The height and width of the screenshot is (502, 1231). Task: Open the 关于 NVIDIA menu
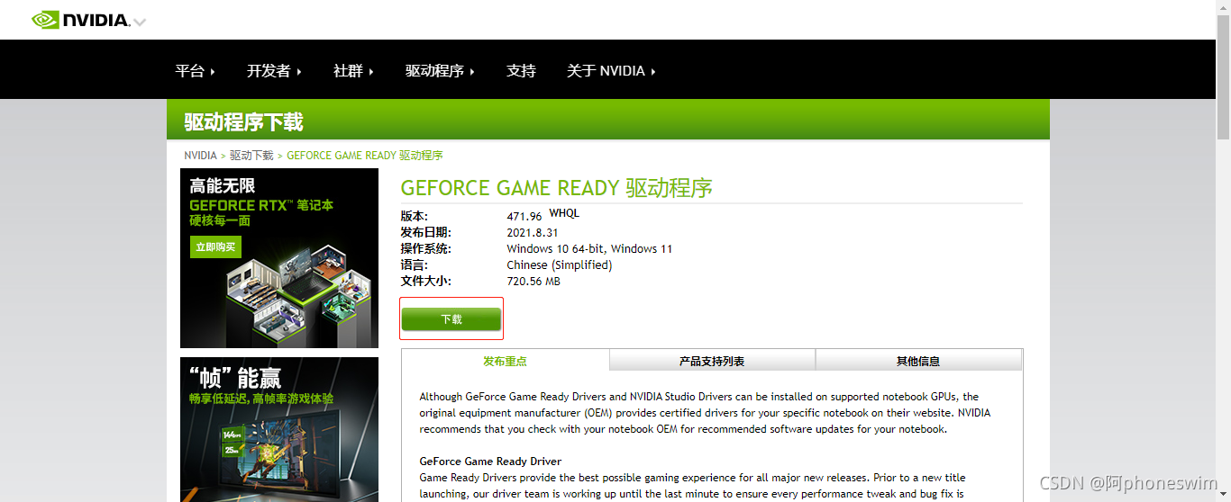(611, 71)
